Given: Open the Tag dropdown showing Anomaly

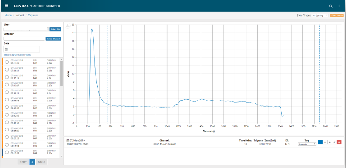Looking at the screenshot, I should point(307,144).
